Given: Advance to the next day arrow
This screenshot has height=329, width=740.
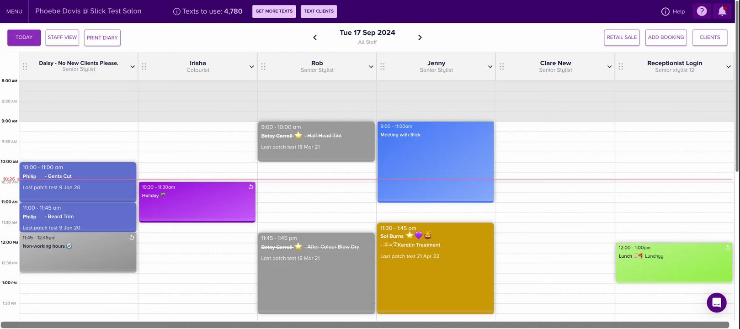Looking at the screenshot, I should coord(420,37).
